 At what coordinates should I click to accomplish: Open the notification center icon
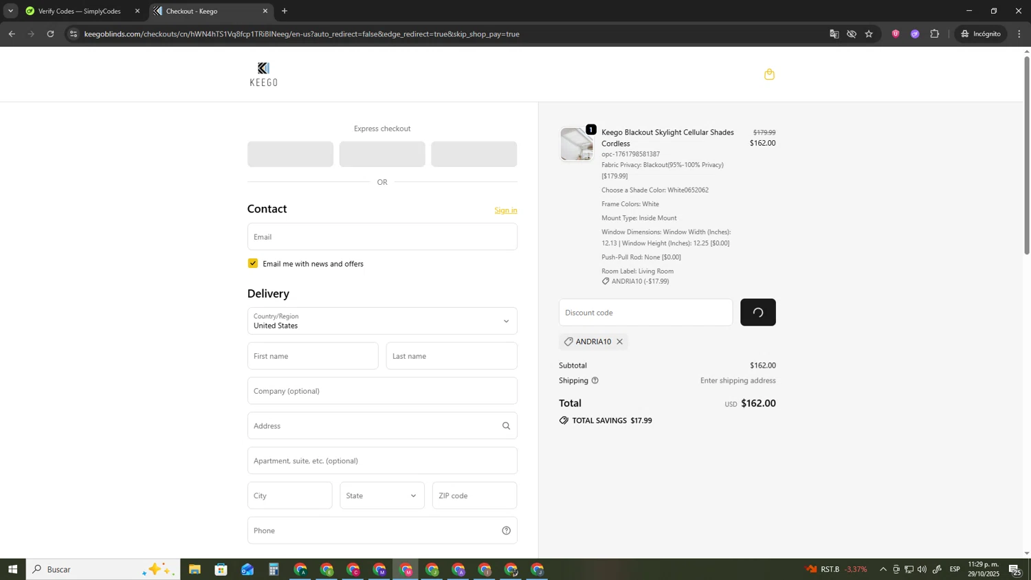[1015, 570]
